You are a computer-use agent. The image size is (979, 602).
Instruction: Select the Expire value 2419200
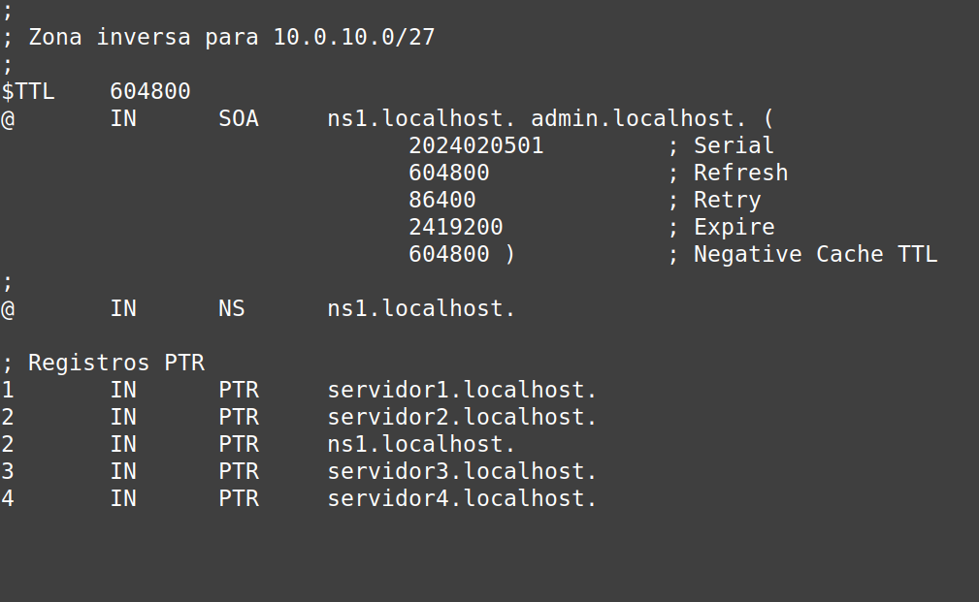click(x=455, y=228)
